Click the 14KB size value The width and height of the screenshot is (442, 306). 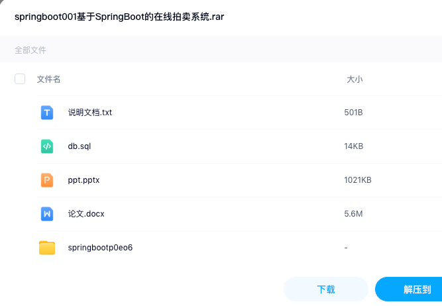(353, 146)
